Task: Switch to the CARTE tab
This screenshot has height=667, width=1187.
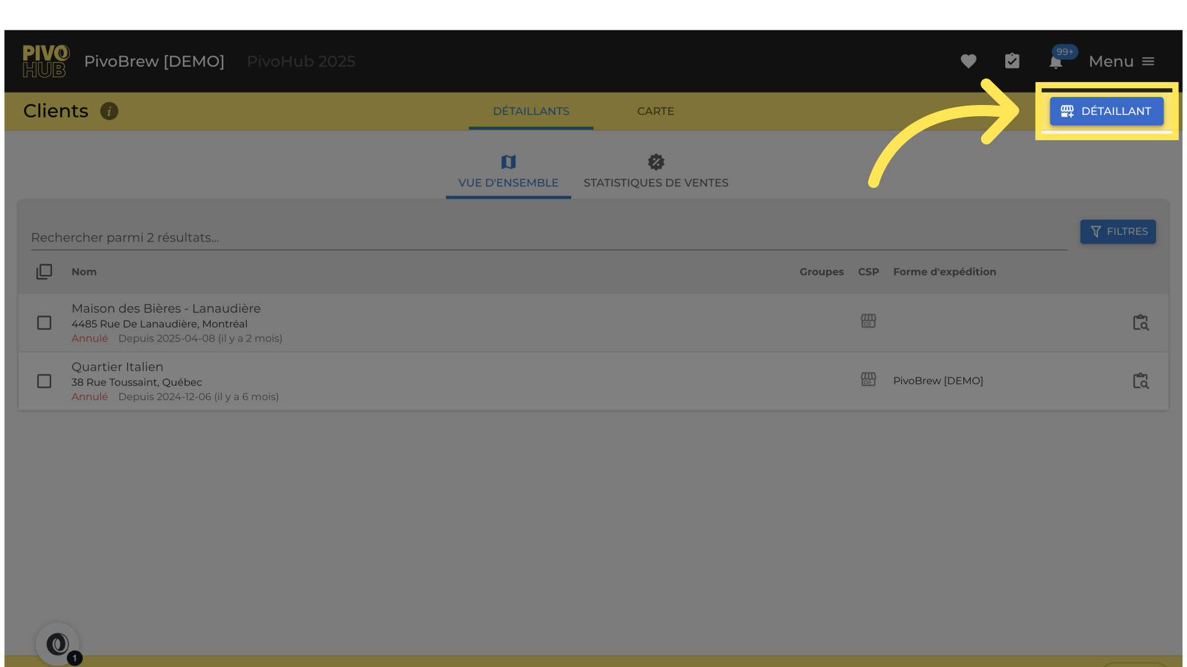Action: pyautogui.click(x=655, y=111)
